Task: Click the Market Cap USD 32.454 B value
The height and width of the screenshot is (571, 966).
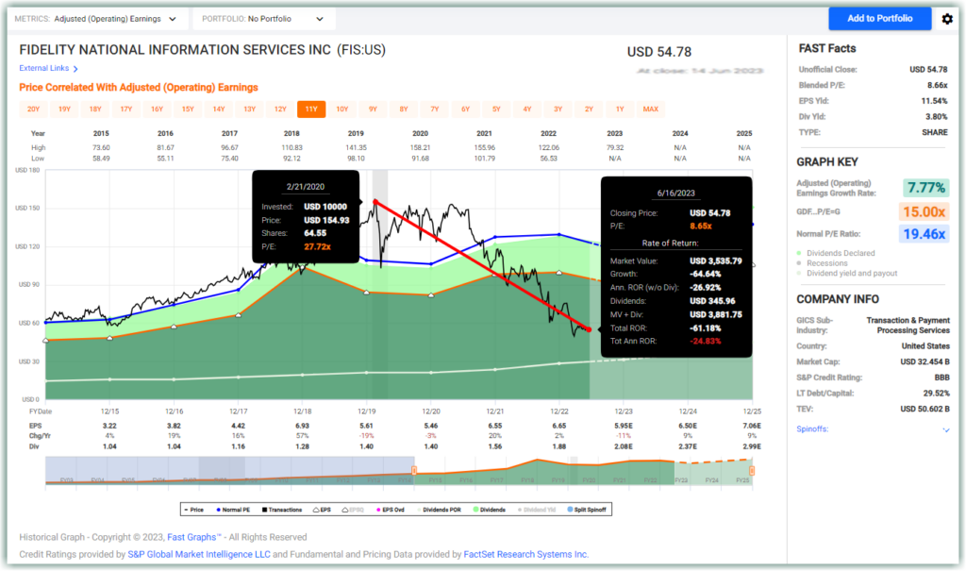Action: click(x=924, y=362)
